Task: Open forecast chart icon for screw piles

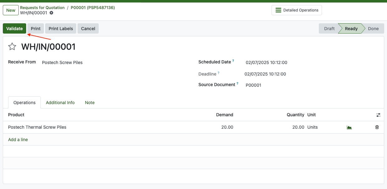Action: coord(349,127)
